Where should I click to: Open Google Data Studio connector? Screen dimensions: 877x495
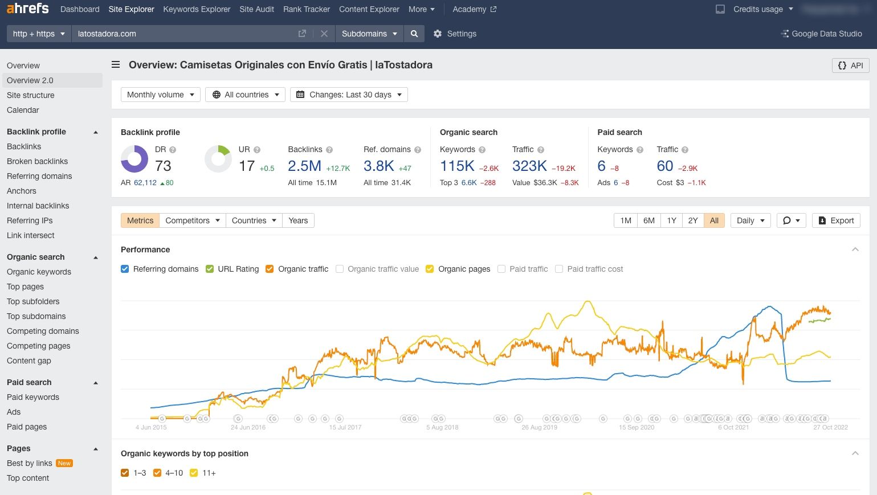point(821,34)
